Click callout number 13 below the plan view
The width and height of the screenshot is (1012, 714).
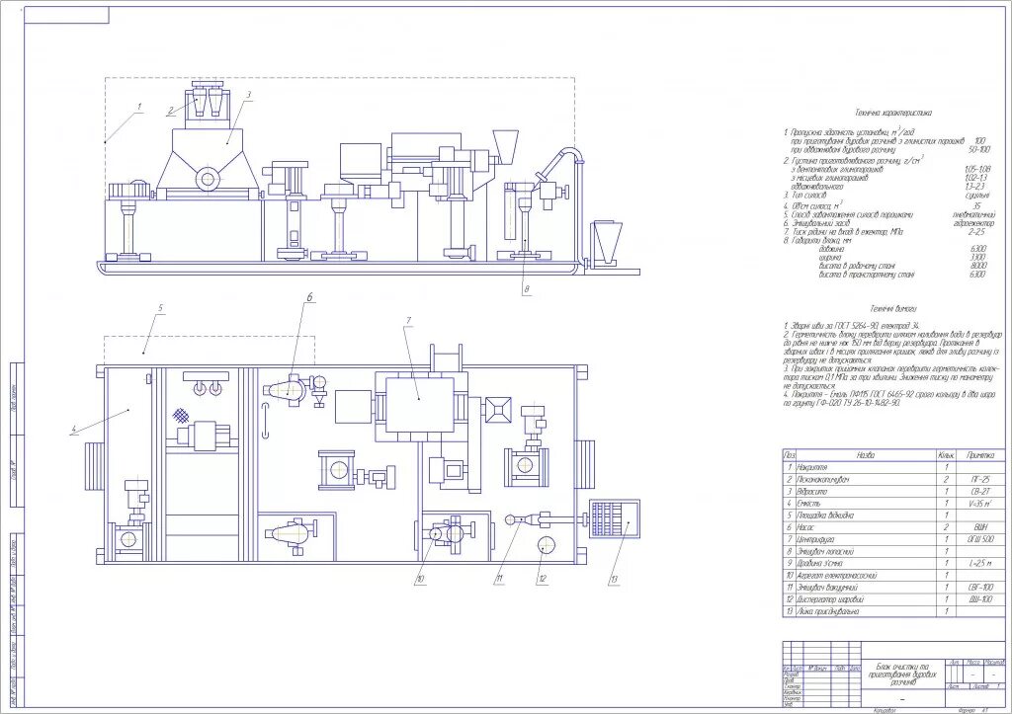coord(614,579)
